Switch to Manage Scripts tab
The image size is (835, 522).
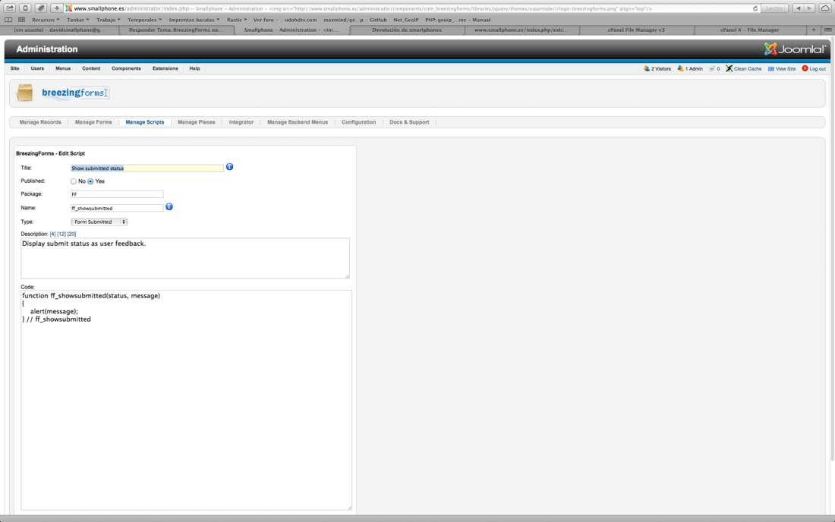(x=145, y=122)
